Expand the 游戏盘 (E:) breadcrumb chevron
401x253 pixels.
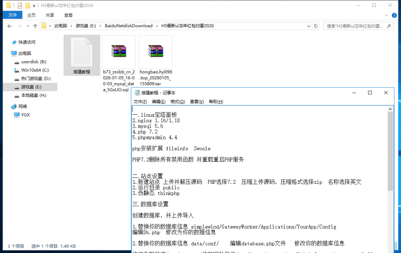tap(100, 26)
